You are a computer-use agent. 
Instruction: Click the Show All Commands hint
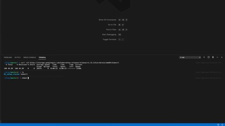click(x=107, y=20)
